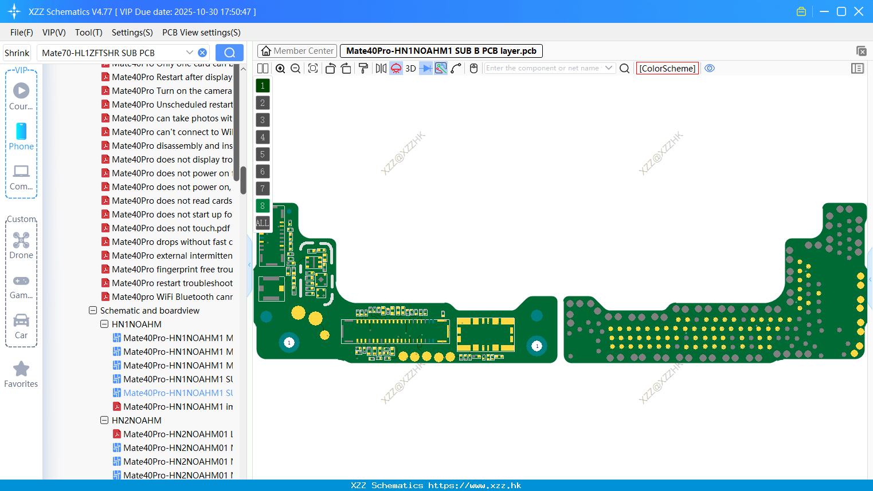Collapse the Schematic and boardview node

93,311
